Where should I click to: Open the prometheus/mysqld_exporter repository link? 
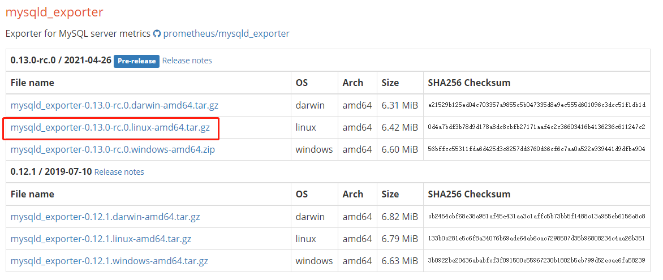226,33
